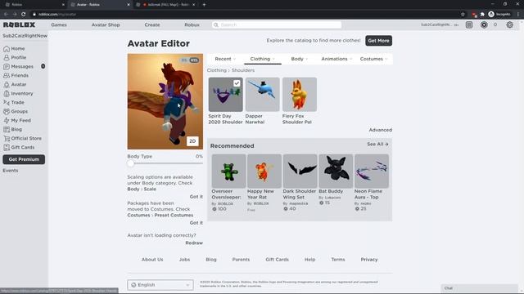This screenshot has height=294, width=524.
Task: Open Avatar Shop in top navigation
Action: point(106,25)
